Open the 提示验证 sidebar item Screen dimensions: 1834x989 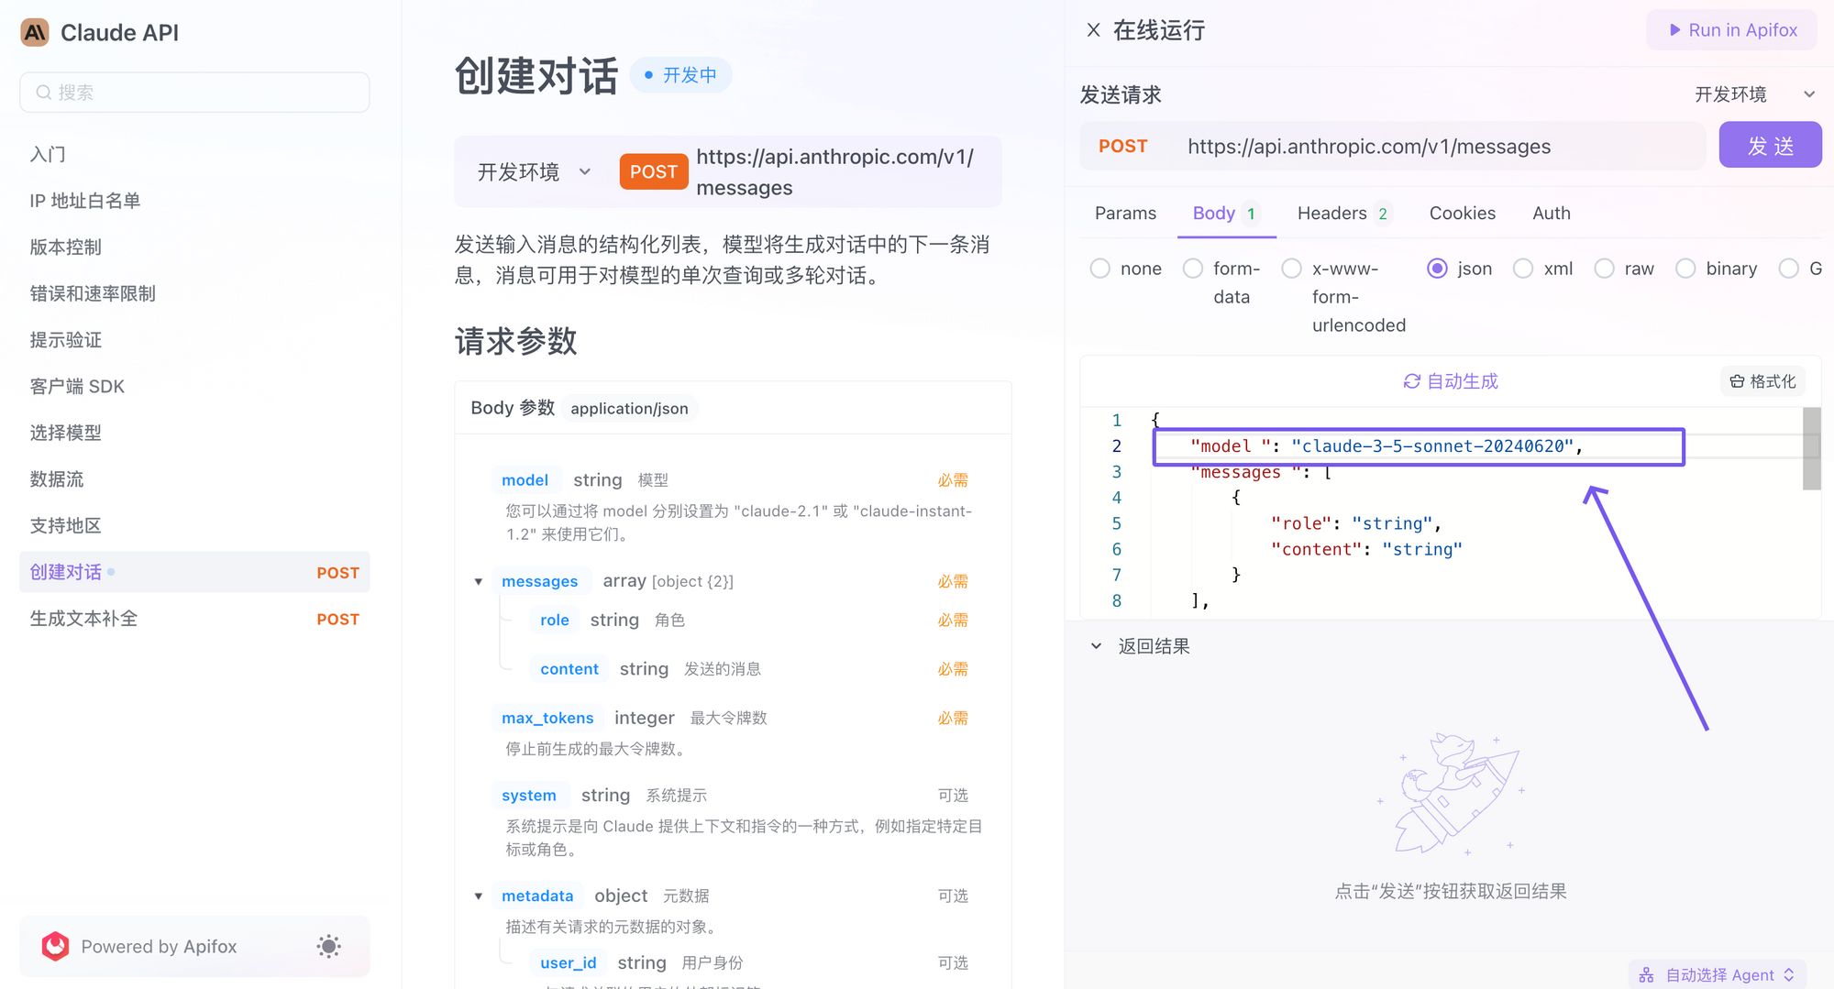(194, 340)
